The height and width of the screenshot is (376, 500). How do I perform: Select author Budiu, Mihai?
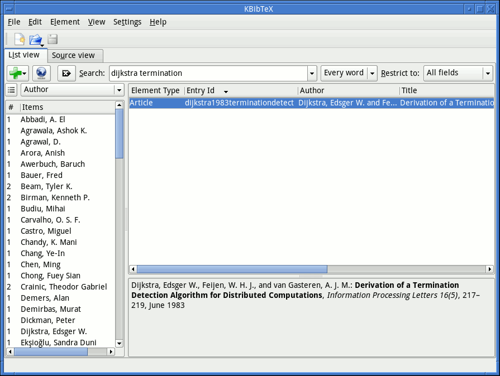click(60, 209)
